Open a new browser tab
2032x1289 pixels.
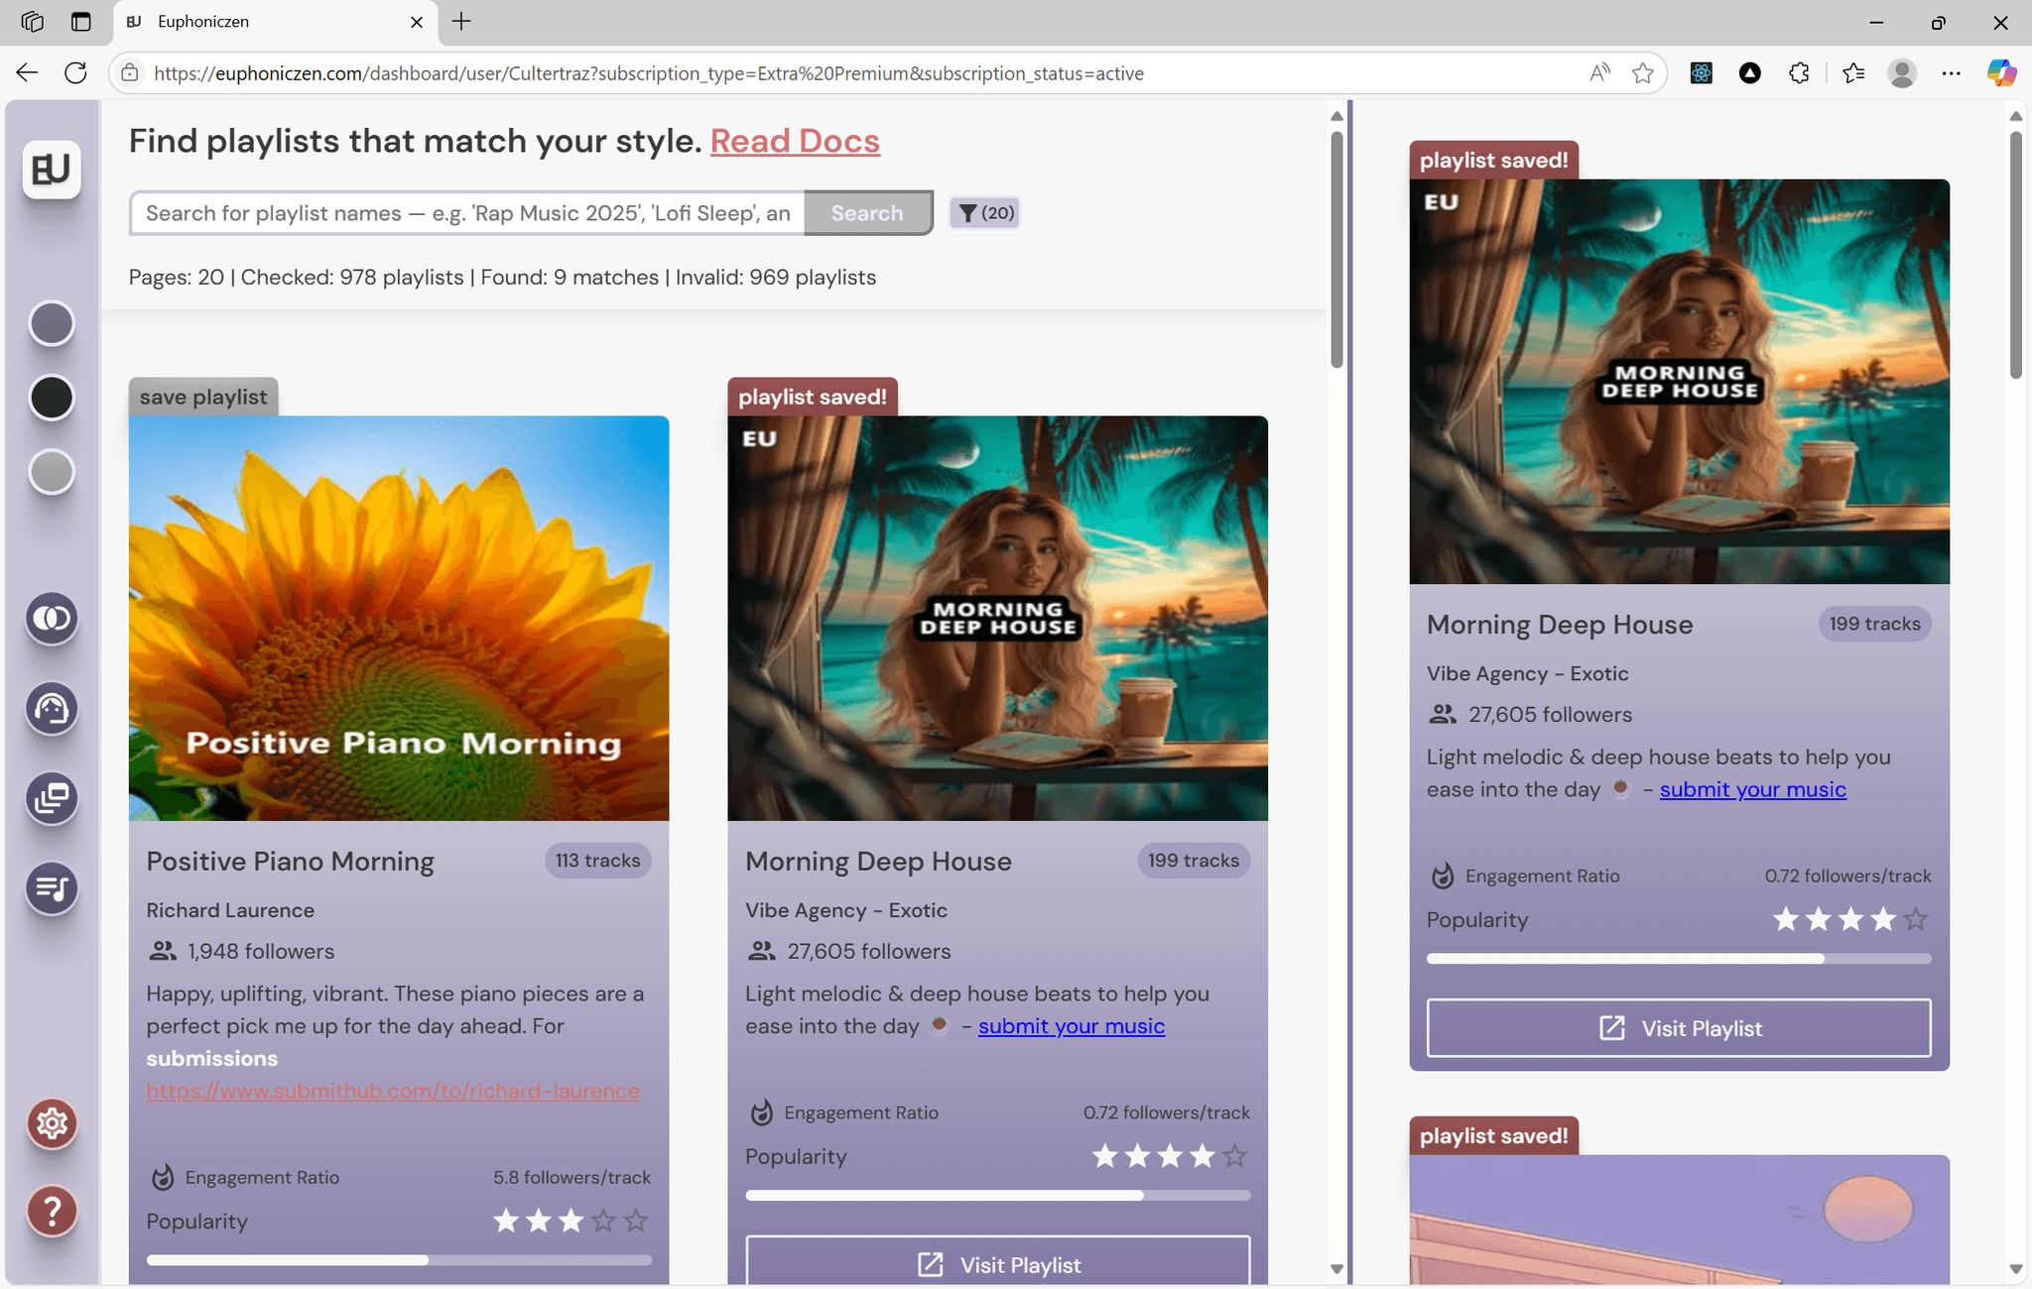point(461,22)
